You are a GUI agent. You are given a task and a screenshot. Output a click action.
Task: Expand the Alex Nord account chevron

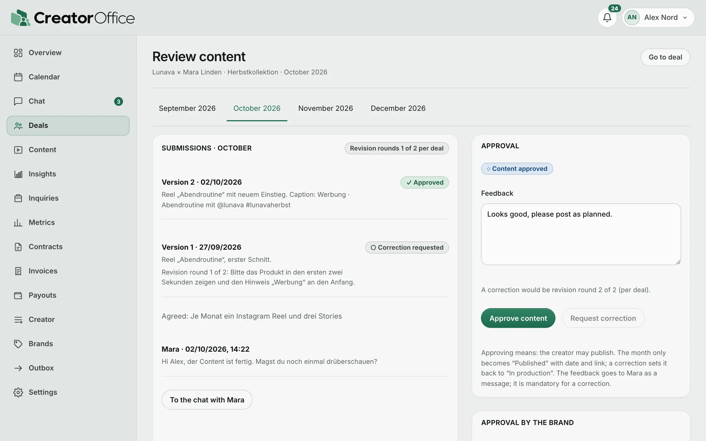click(x=685, y=17)
